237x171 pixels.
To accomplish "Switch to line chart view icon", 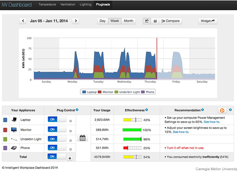I will click(147, 21).
